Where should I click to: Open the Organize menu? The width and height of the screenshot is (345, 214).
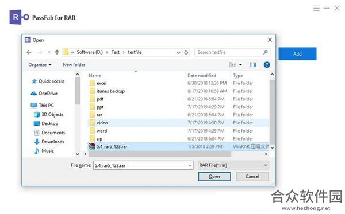coord(40,65)
